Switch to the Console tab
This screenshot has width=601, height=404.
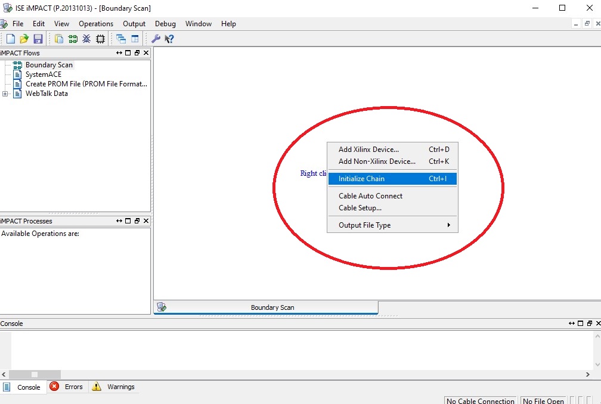coord(24,387)
